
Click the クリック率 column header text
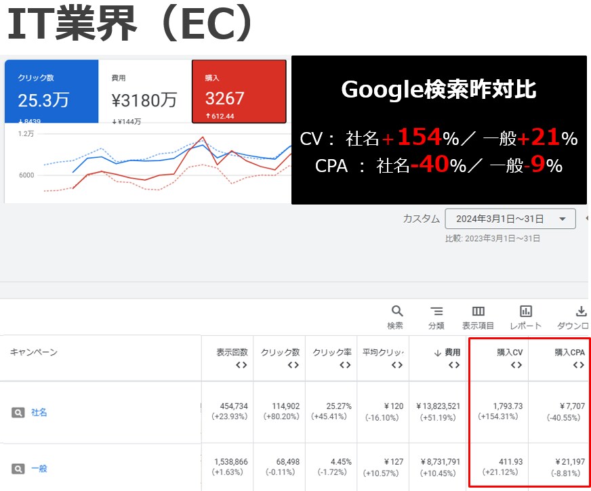332,352
